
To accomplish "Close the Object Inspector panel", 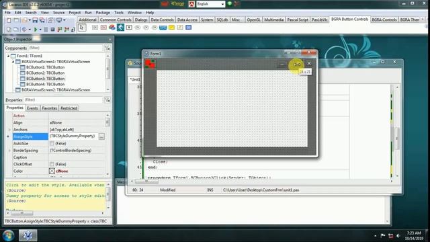I will click(x=110, y=40).
